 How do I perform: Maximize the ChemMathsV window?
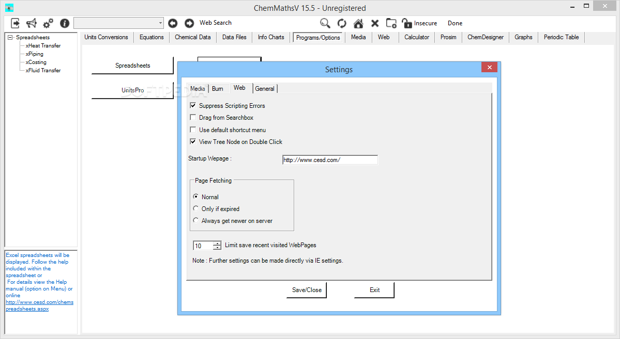(586, 6)
